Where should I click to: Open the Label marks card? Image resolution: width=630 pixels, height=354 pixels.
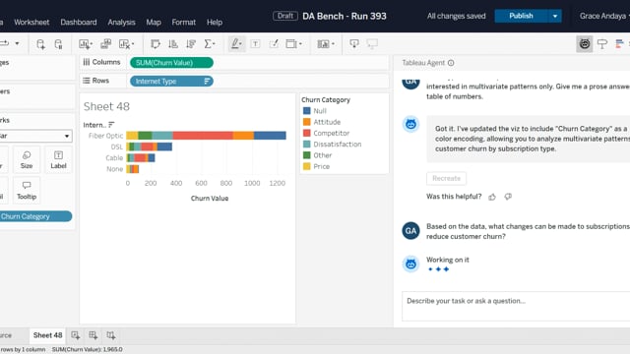[58, 159]
